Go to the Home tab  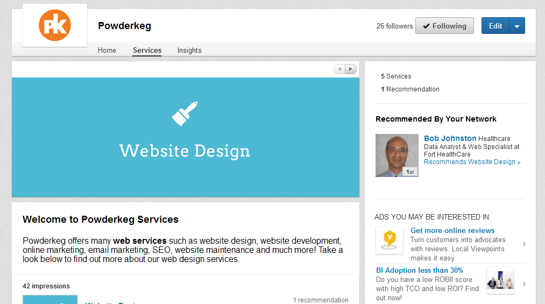[x=107, y=50]
